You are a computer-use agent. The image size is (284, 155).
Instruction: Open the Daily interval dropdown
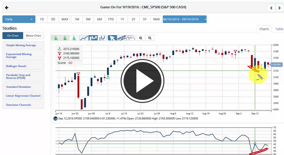pos(19,19)
